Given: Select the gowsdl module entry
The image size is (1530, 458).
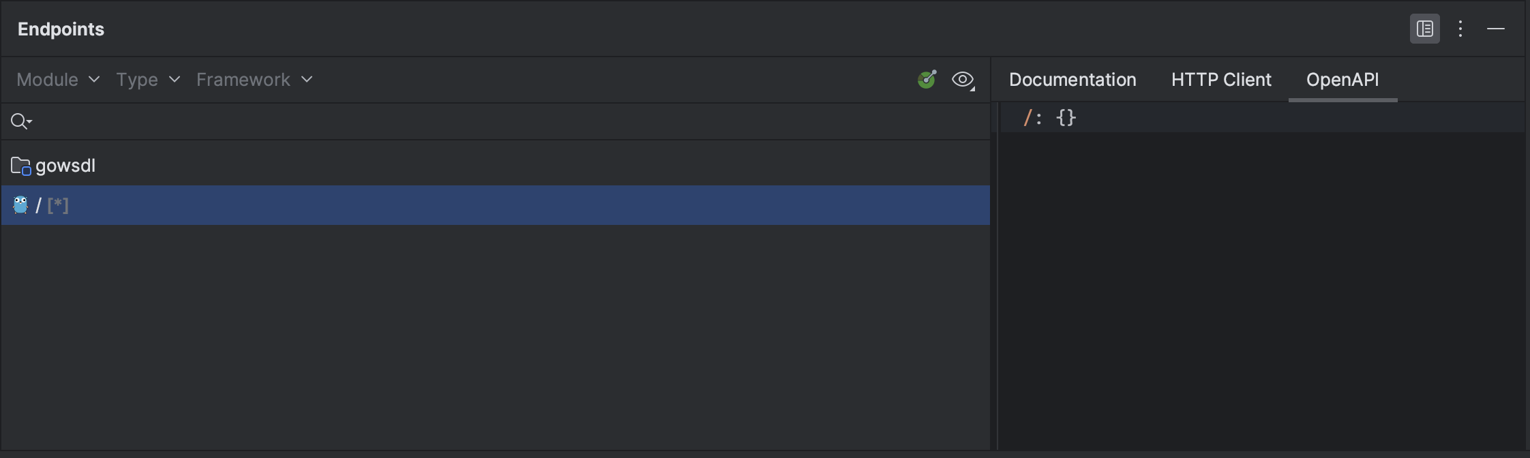Looking at the screenshot, I should point(65,164).
